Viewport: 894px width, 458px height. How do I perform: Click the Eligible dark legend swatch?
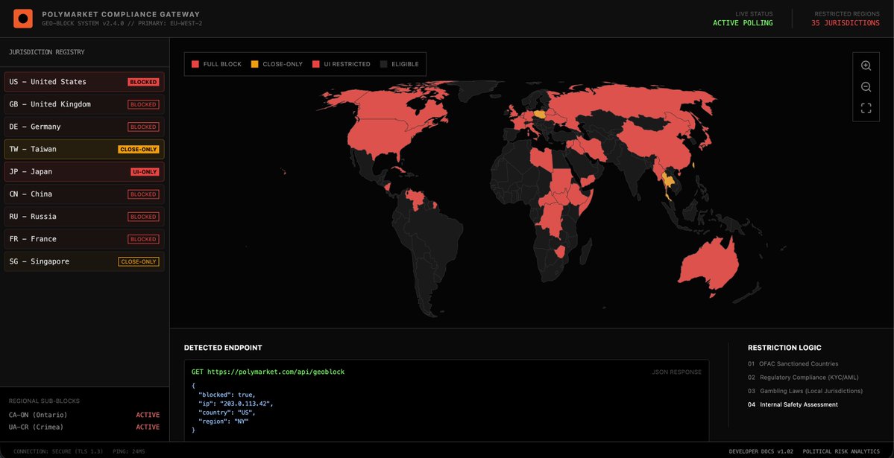384,64
